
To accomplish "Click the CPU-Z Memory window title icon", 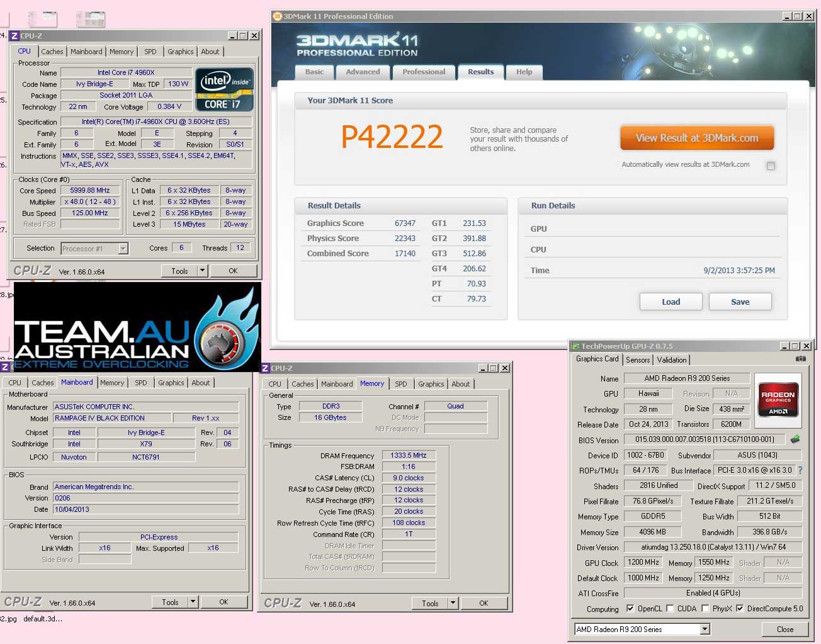I will 265,368.
